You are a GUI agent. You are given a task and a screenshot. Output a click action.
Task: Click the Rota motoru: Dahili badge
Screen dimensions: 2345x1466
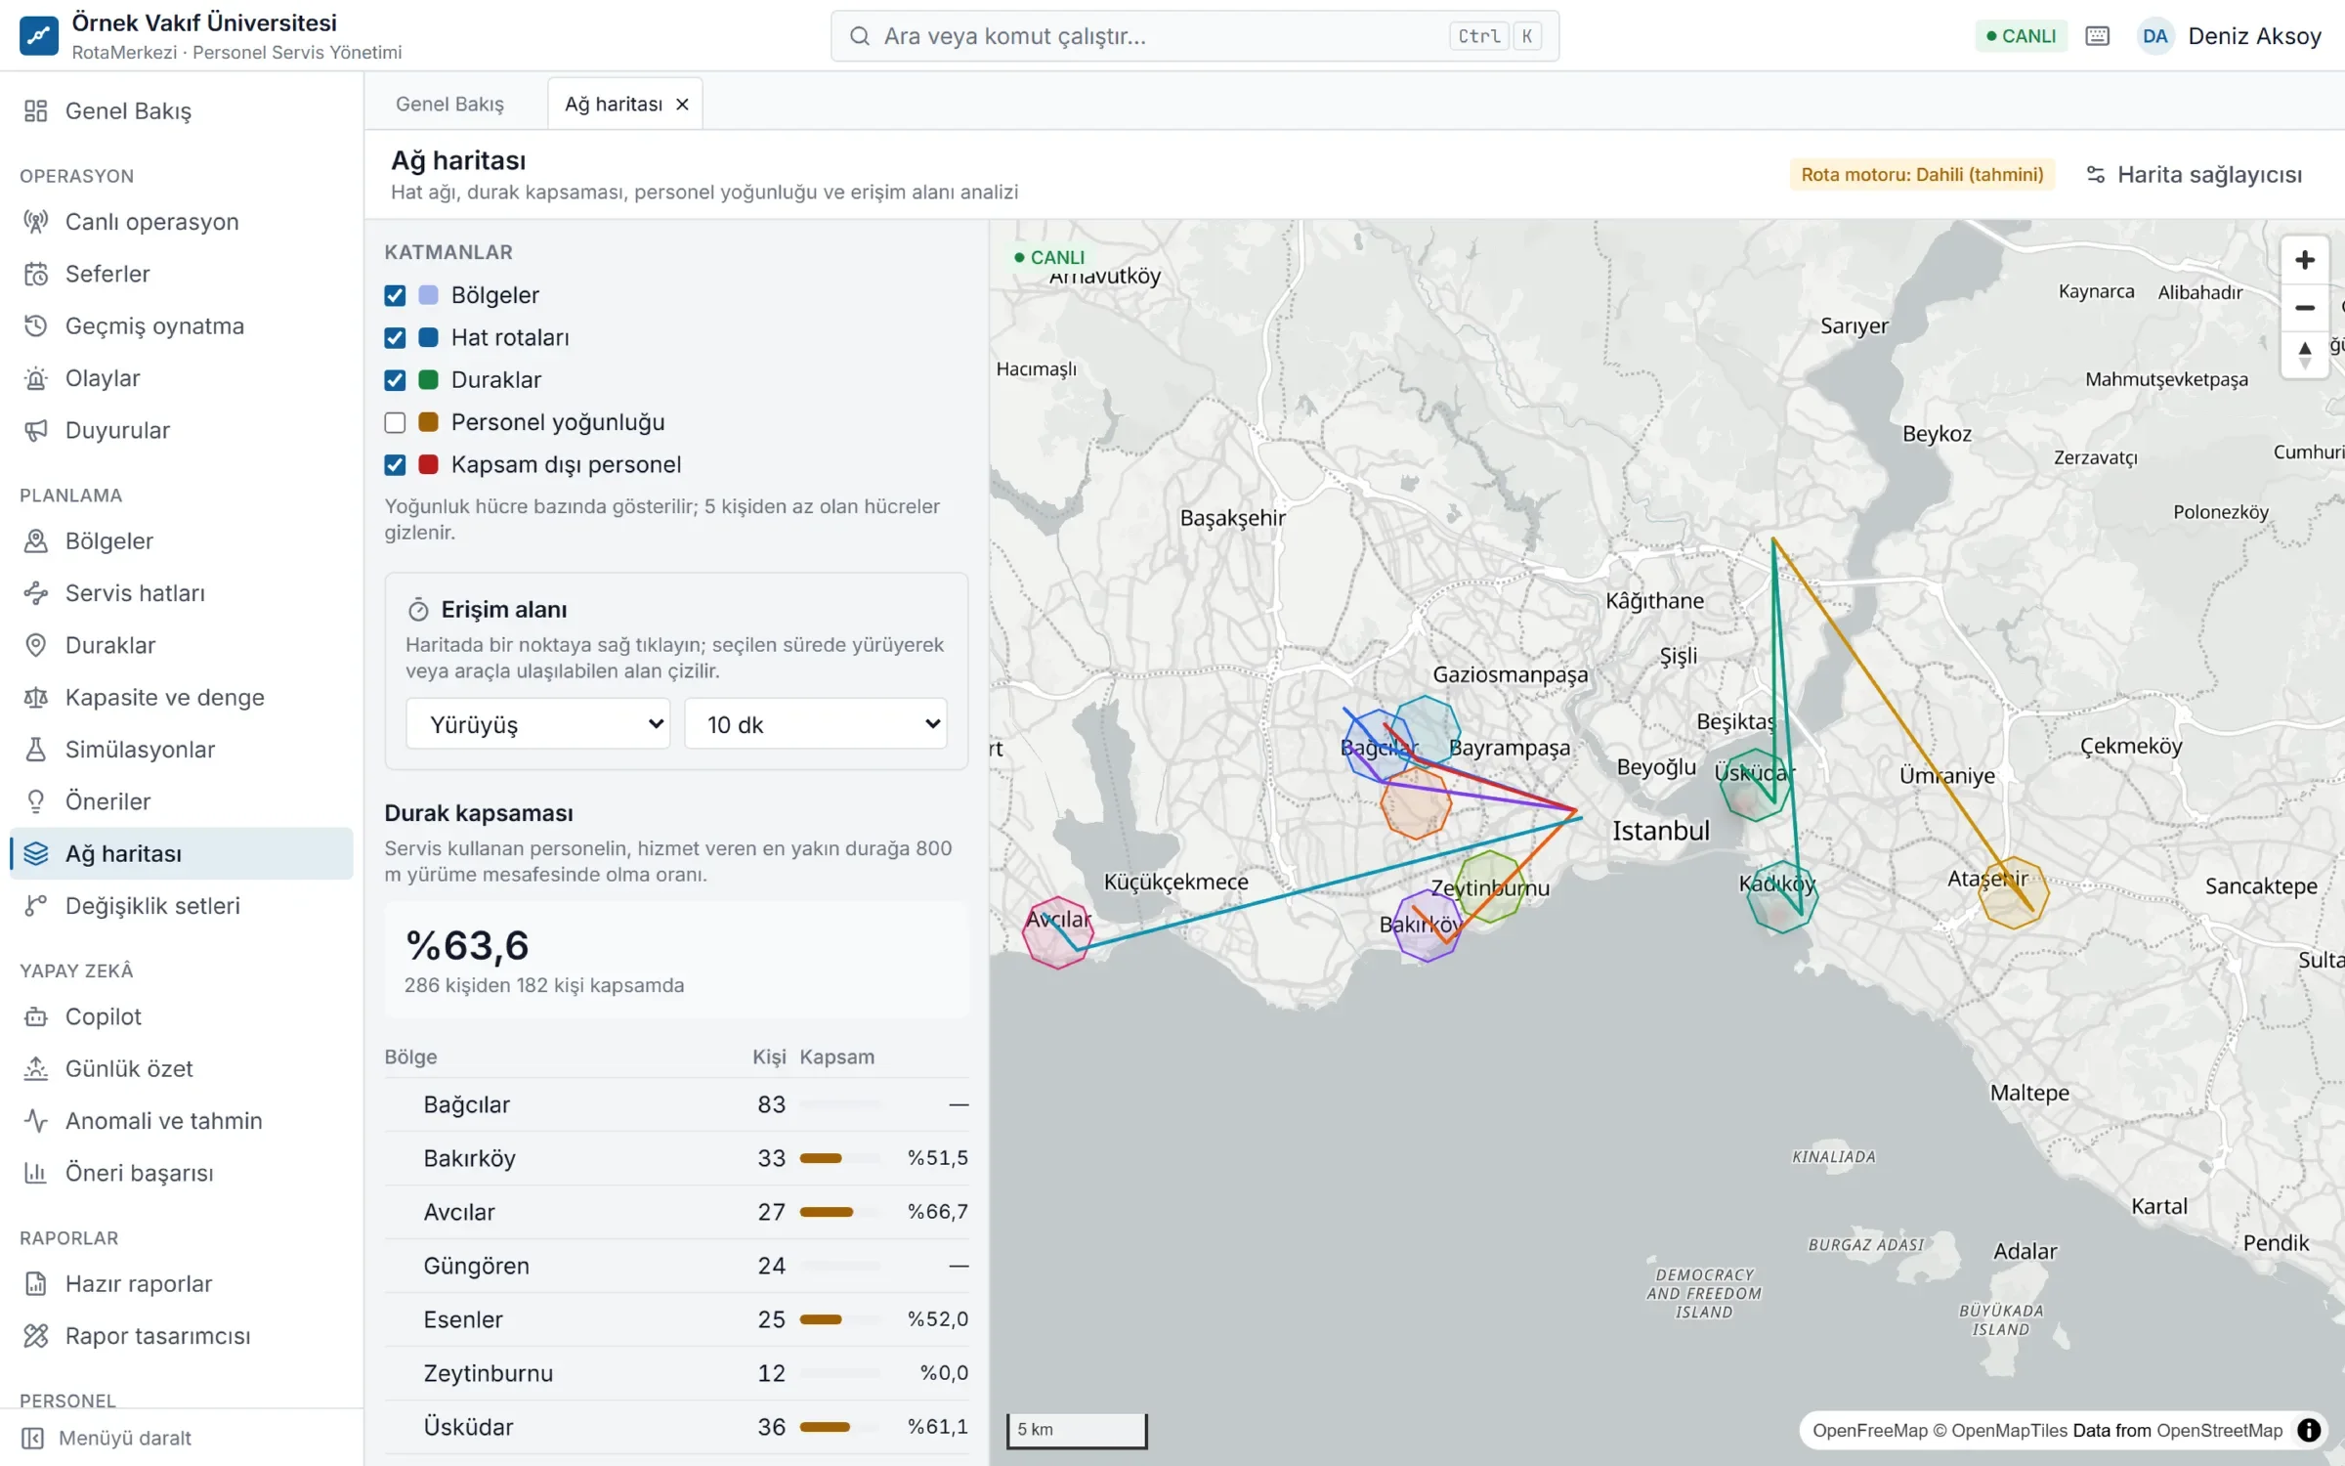(1922, 175)
